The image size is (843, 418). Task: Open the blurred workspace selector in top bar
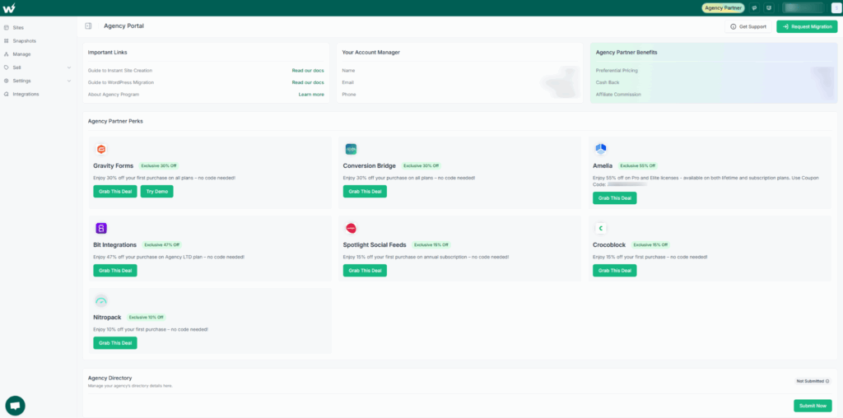tap(803, 8)
